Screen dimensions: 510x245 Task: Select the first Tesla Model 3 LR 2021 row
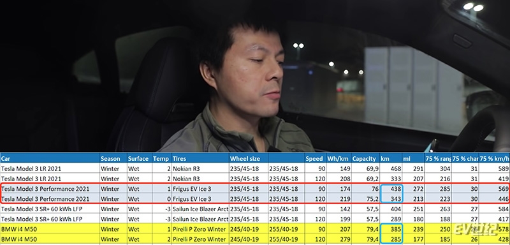[x=255, y=168]
